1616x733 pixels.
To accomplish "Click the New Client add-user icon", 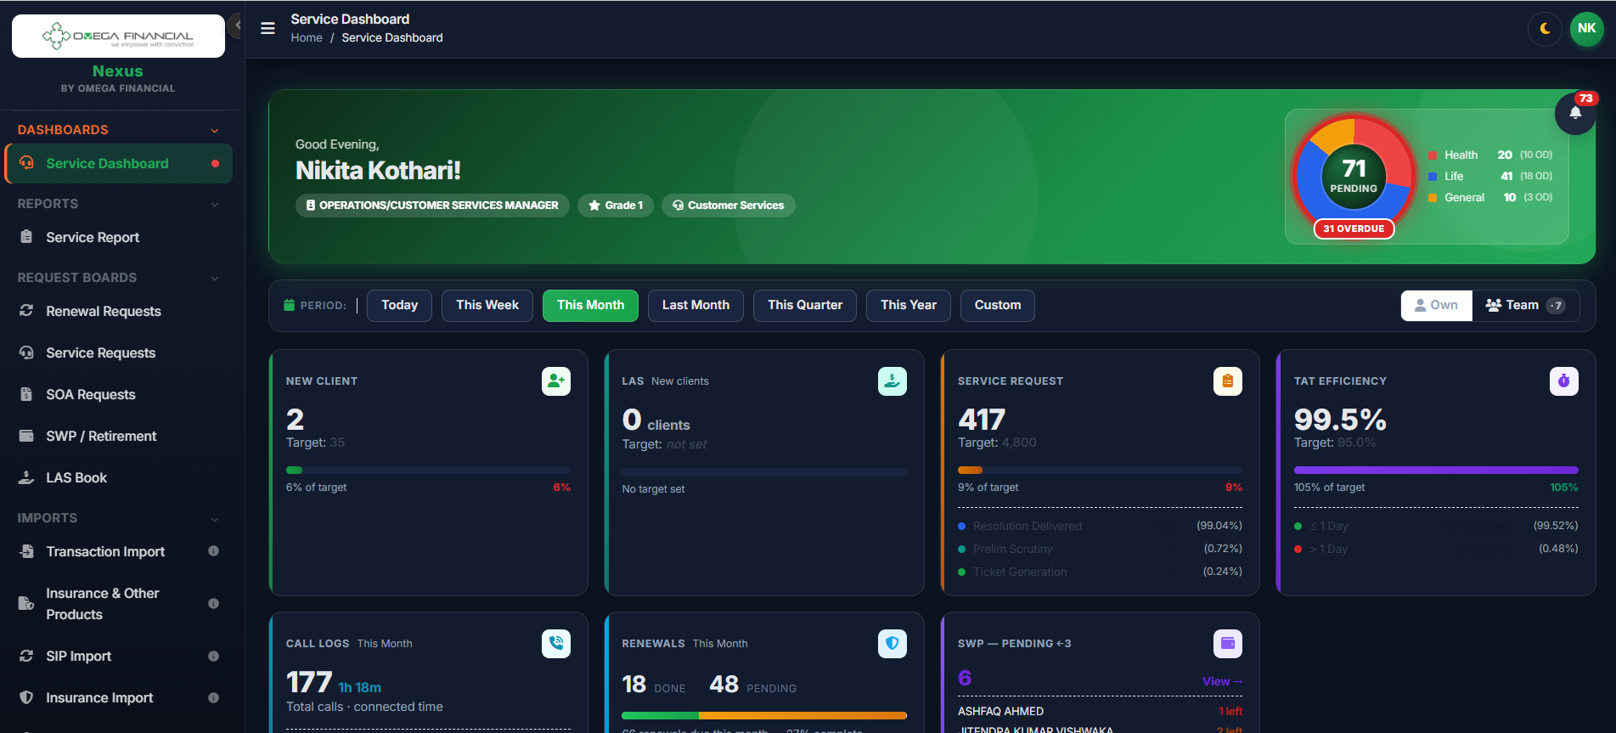I will point(556,381).
